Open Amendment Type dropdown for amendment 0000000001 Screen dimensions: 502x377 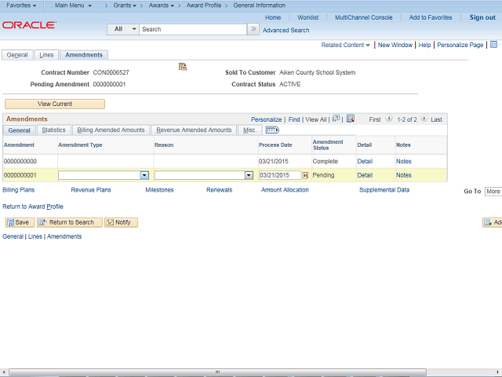pos(144,175)
